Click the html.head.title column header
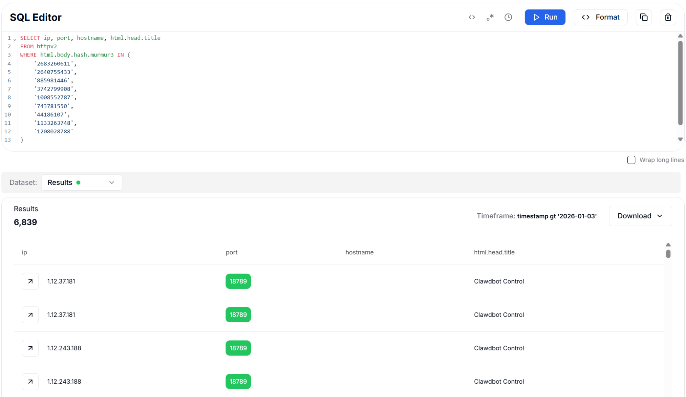This screenshot has height=397, width=686. click(x=494, y=252)
